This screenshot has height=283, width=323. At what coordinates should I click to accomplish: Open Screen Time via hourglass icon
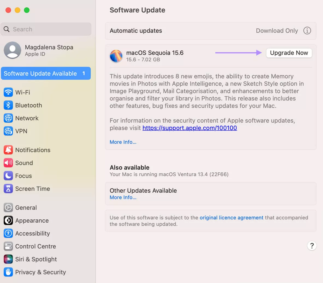pos(8,188)
